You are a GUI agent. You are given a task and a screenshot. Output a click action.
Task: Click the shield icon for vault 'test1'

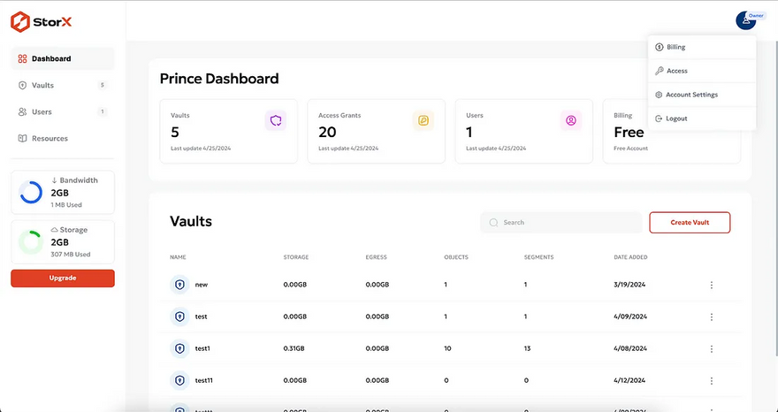coord(179,348)
